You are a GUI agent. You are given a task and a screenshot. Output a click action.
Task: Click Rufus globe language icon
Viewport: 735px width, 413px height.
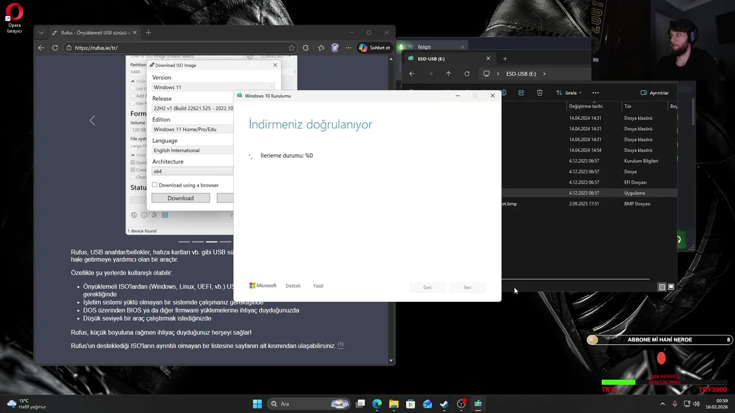(134, 215)
